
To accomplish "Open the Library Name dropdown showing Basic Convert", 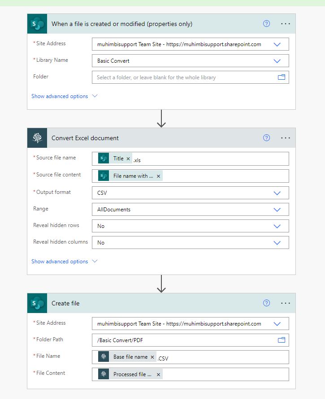I will click(x=277, y=60).
